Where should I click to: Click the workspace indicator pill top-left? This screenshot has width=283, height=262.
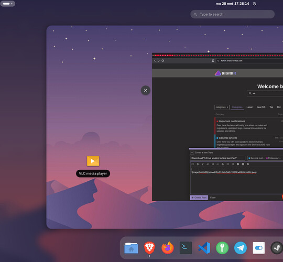click(8, 4)
